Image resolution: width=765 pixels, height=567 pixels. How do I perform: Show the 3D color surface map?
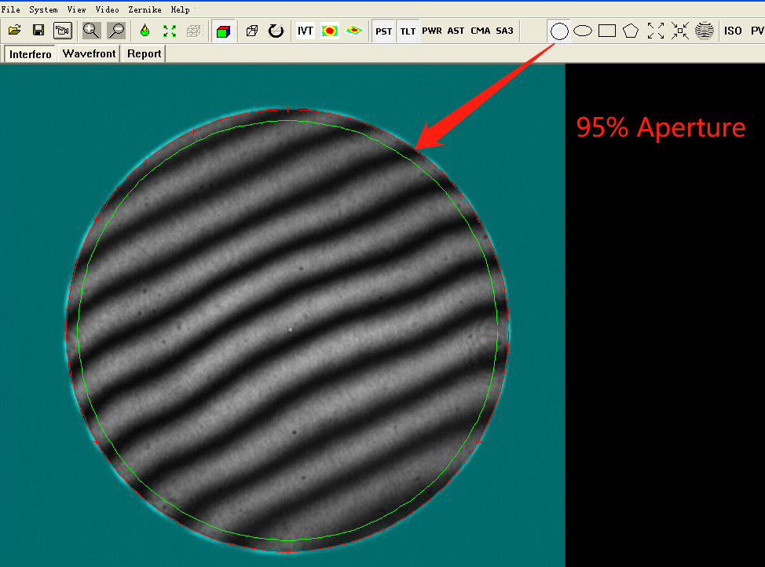[354, 31]
